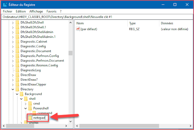The image size is (194, 130).
Task: Click tree pane horizontal scroll right arrow
Action: (66, 126)
